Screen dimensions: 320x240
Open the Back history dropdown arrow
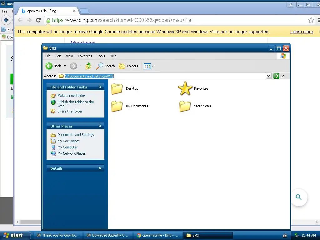(65, 66)
